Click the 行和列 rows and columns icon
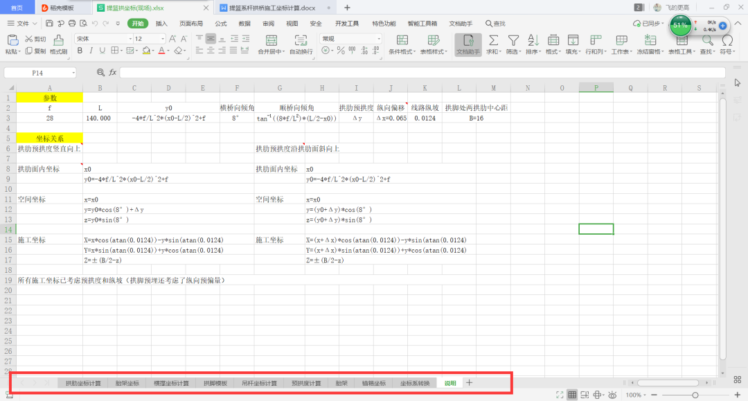The width and height of the screenshot is (748, 401). [596, 41]
